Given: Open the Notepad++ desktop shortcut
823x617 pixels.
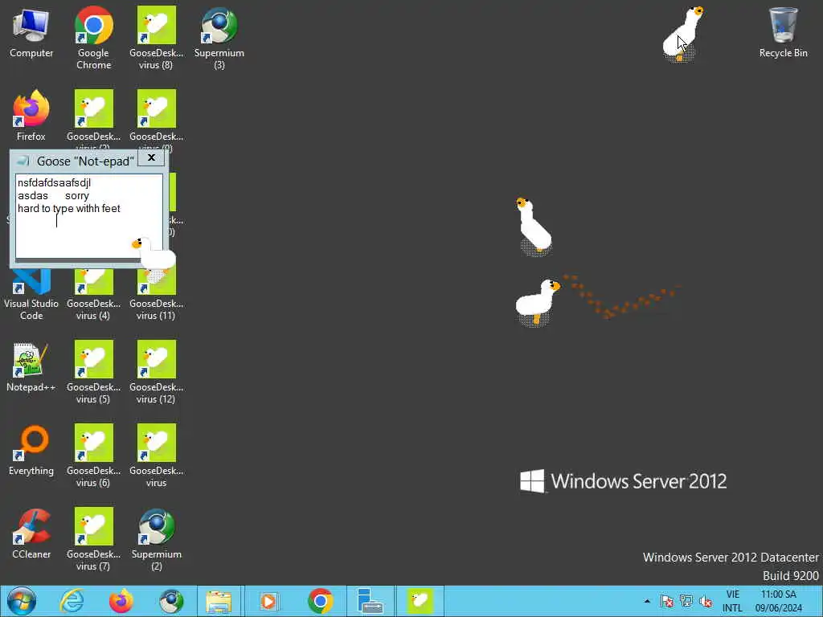Looking at the screenshot, I should [31, 366].
